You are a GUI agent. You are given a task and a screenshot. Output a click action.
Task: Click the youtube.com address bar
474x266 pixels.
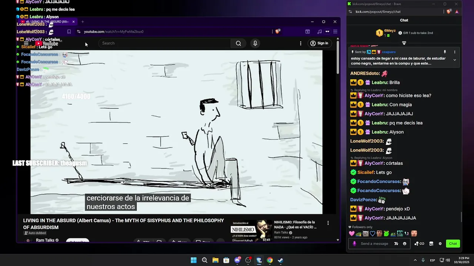174,31
